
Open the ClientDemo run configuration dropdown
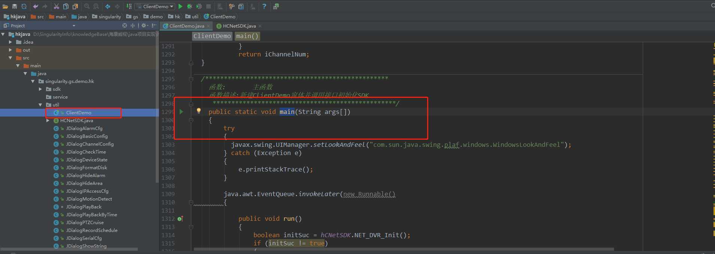[x=155, y=6]
